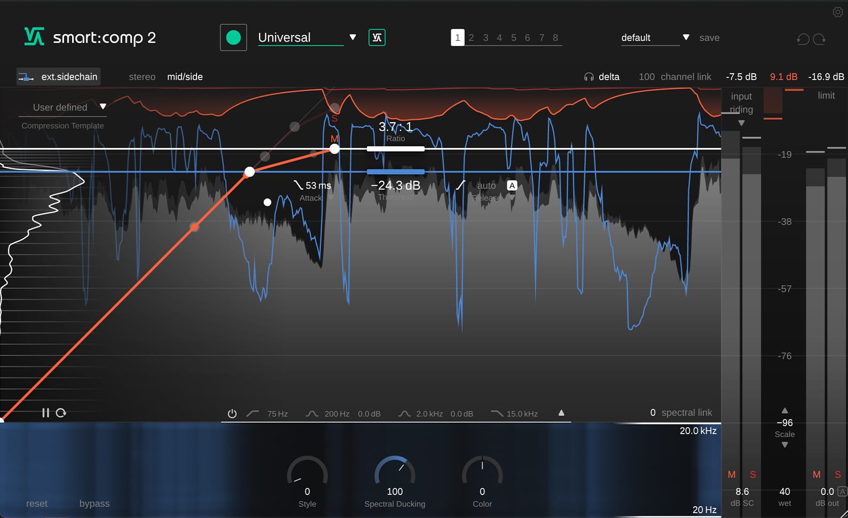Pause the display with the pause icon
Screen dimensions: 848x518
pos(45,413)
